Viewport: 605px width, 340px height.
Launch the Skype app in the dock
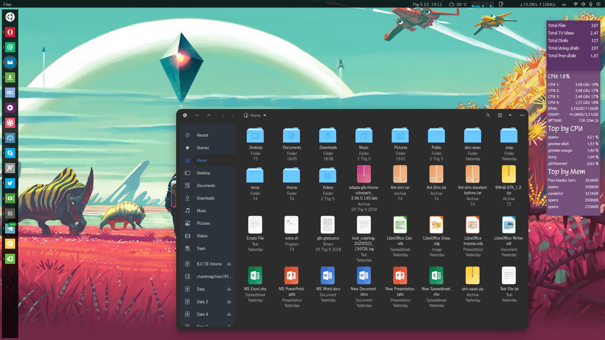pyautogui.click(x=10, y=153)
